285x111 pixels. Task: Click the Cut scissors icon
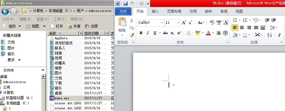pyautogui.click(x=132, y=20)
